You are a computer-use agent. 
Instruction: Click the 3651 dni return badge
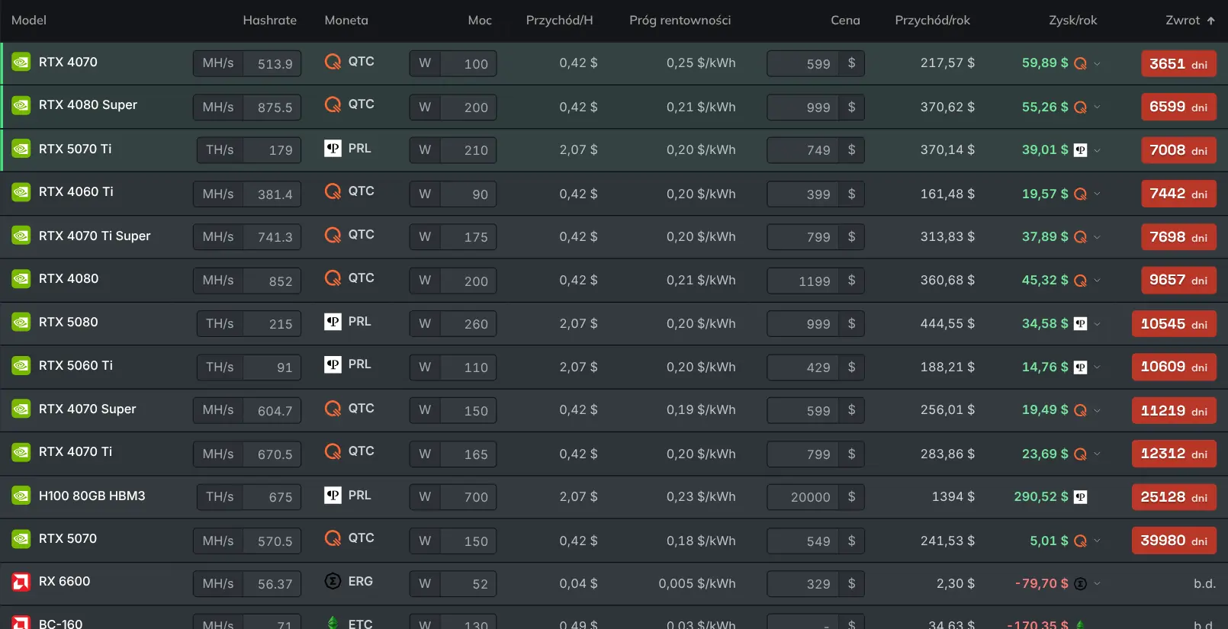[x=1178, y=63]
